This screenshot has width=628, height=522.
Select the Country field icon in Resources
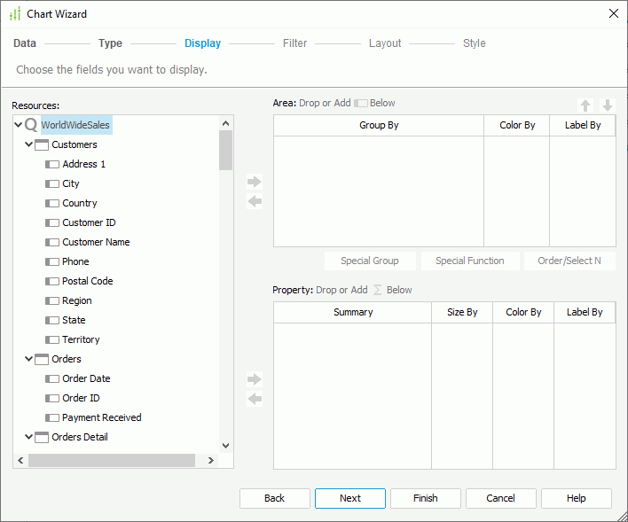click(x=52, y=203)
